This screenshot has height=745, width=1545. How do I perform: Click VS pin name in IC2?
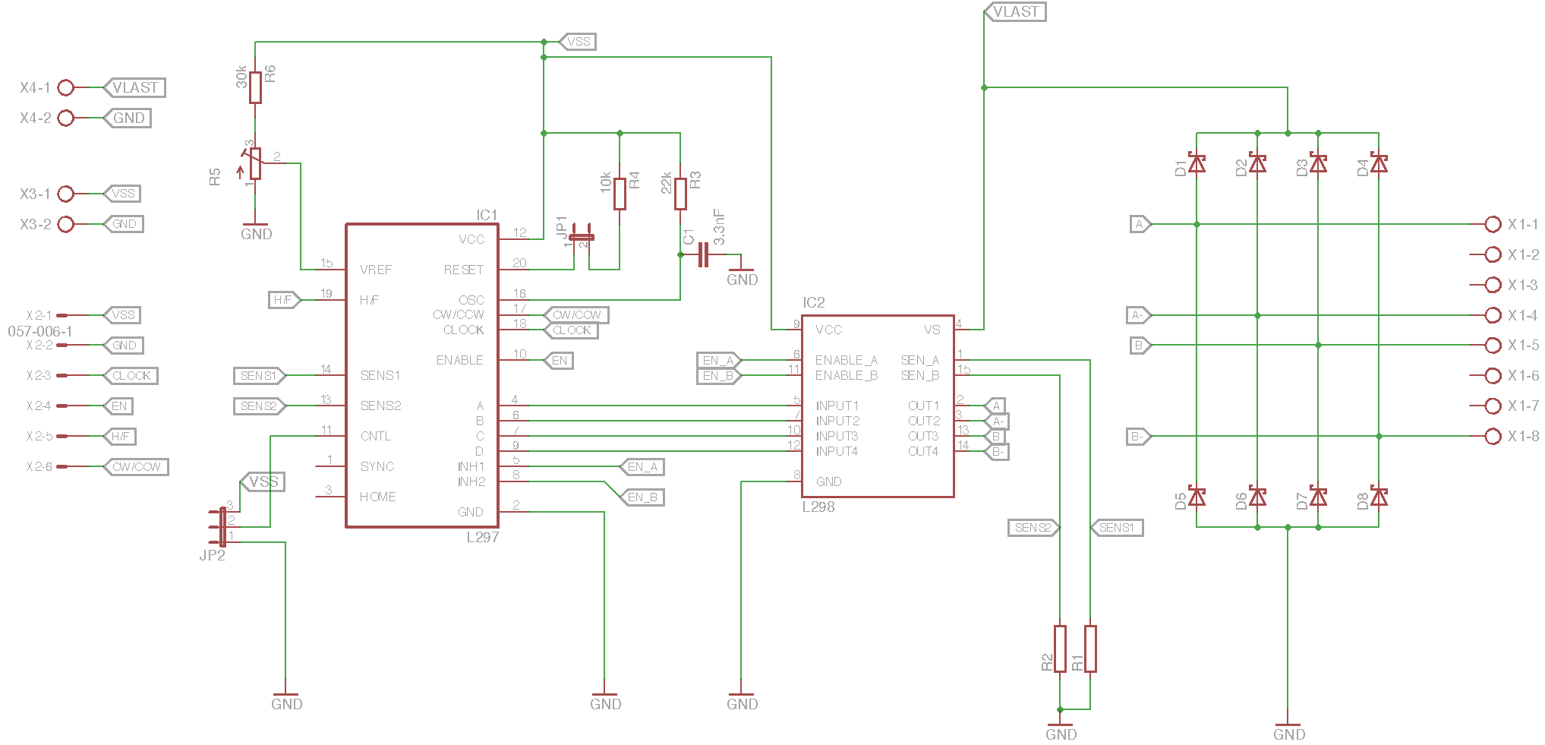point(932,330)
